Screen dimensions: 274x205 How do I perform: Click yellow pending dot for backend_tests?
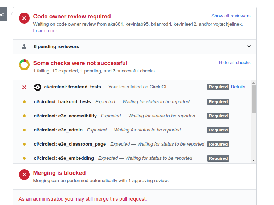[24, 102]
